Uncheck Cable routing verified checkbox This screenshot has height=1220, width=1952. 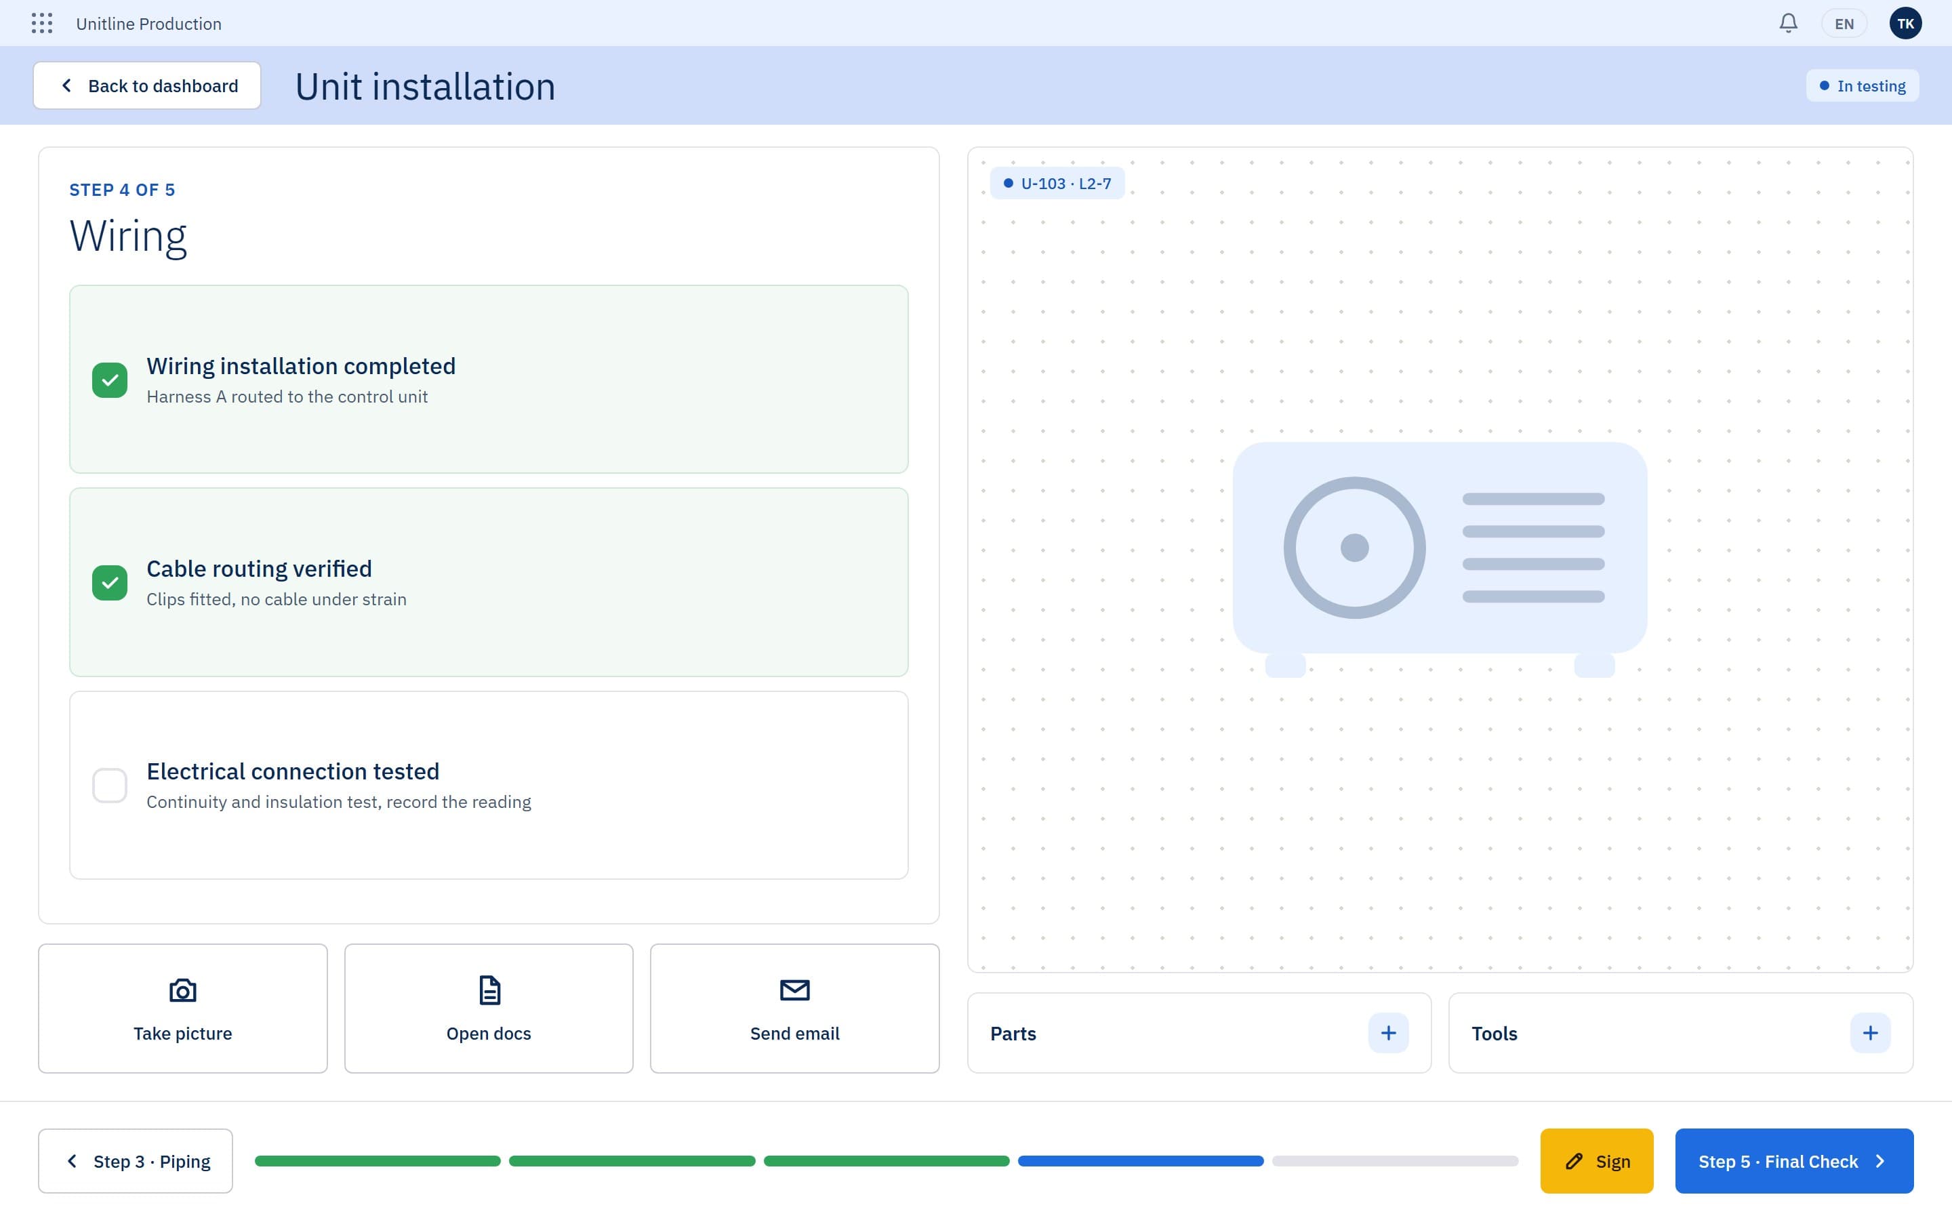(x=110, y=583)
